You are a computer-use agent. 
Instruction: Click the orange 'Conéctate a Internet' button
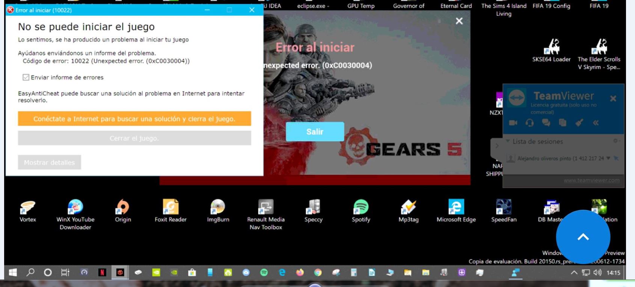(x=134, y=119)
